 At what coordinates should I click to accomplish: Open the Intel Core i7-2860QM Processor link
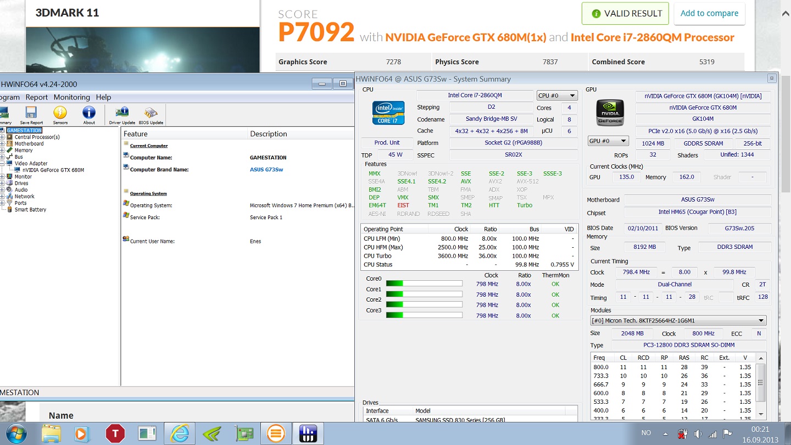coord(653,37)
